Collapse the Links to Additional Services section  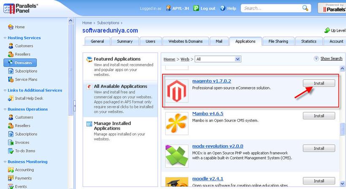pyautogui.click(x=5, y=90)
